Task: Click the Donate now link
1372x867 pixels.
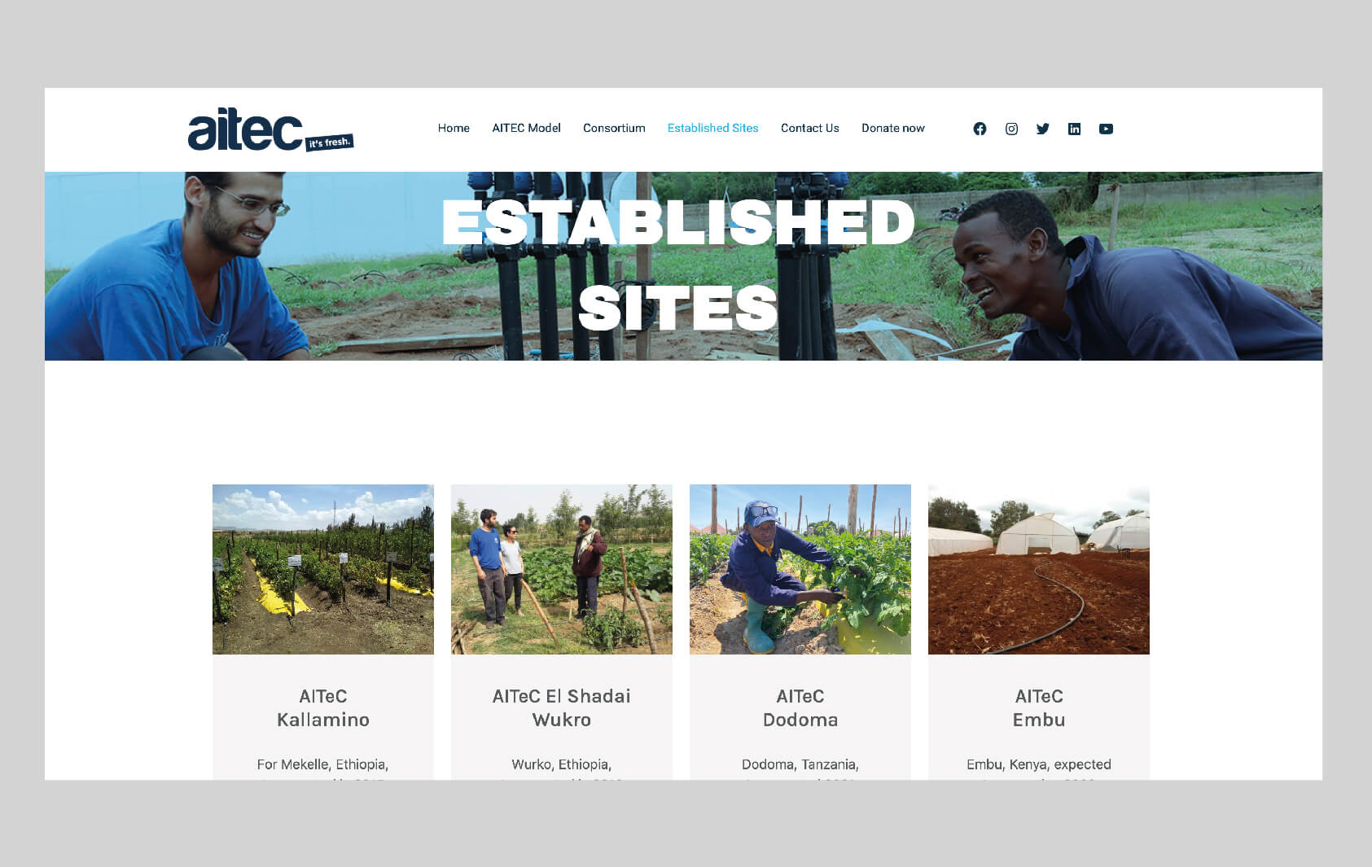Action: (893, 128)
